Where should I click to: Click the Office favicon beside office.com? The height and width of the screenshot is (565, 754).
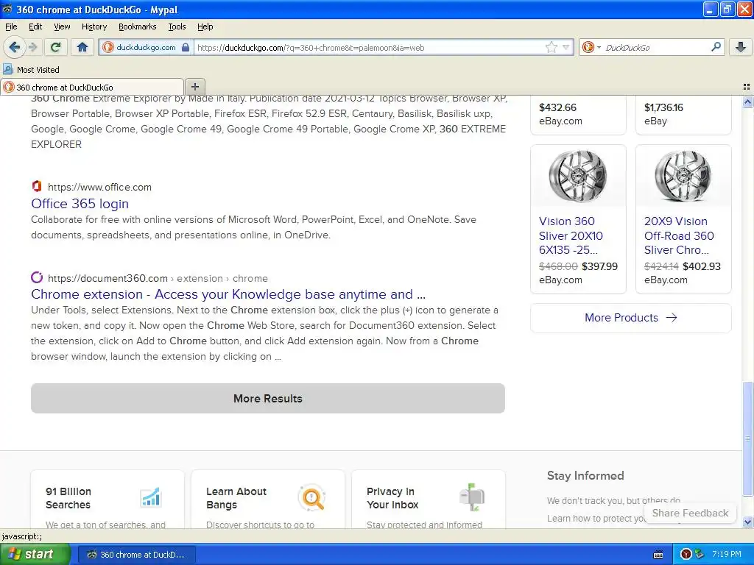37,186
